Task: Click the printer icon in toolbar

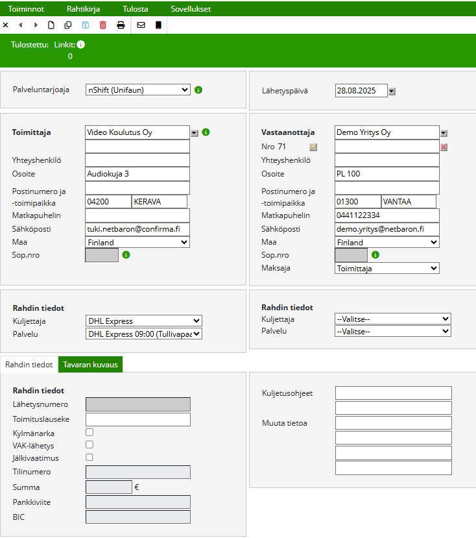Action: pyautogui.click(x=121, y=25)
